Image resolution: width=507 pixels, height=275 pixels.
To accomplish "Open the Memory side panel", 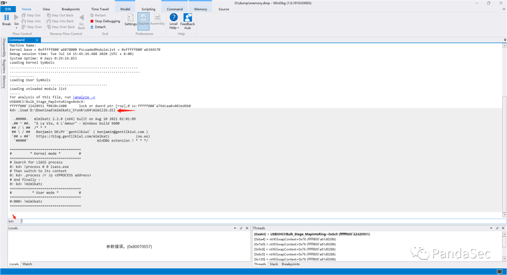I will pyautogui.click(x=4, y=82).
